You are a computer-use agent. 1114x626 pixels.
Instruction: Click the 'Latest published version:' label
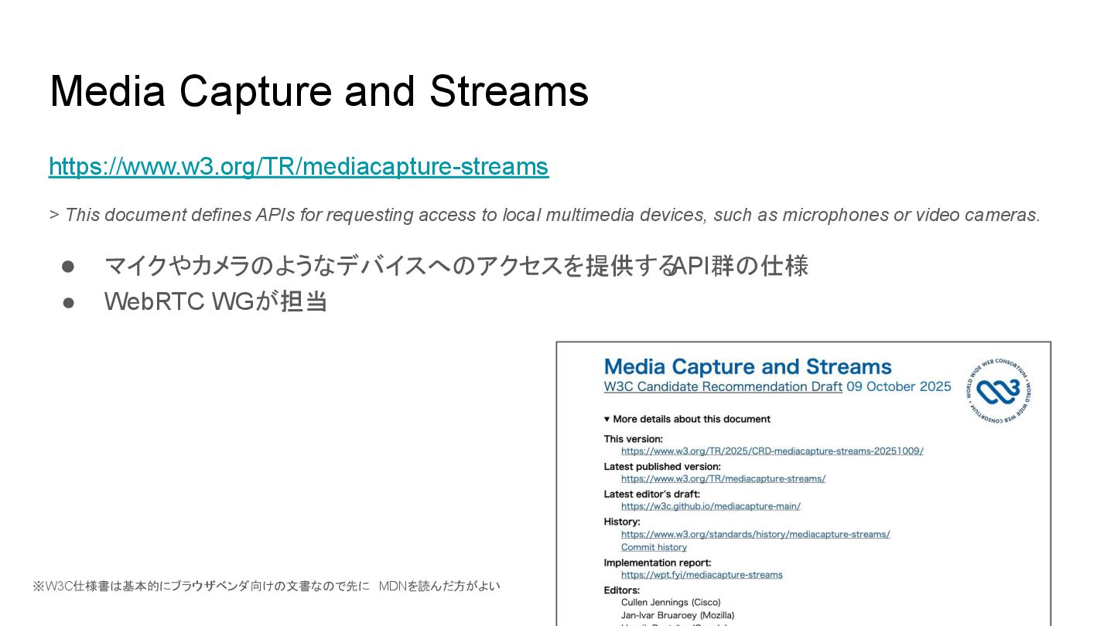point(662,467)
